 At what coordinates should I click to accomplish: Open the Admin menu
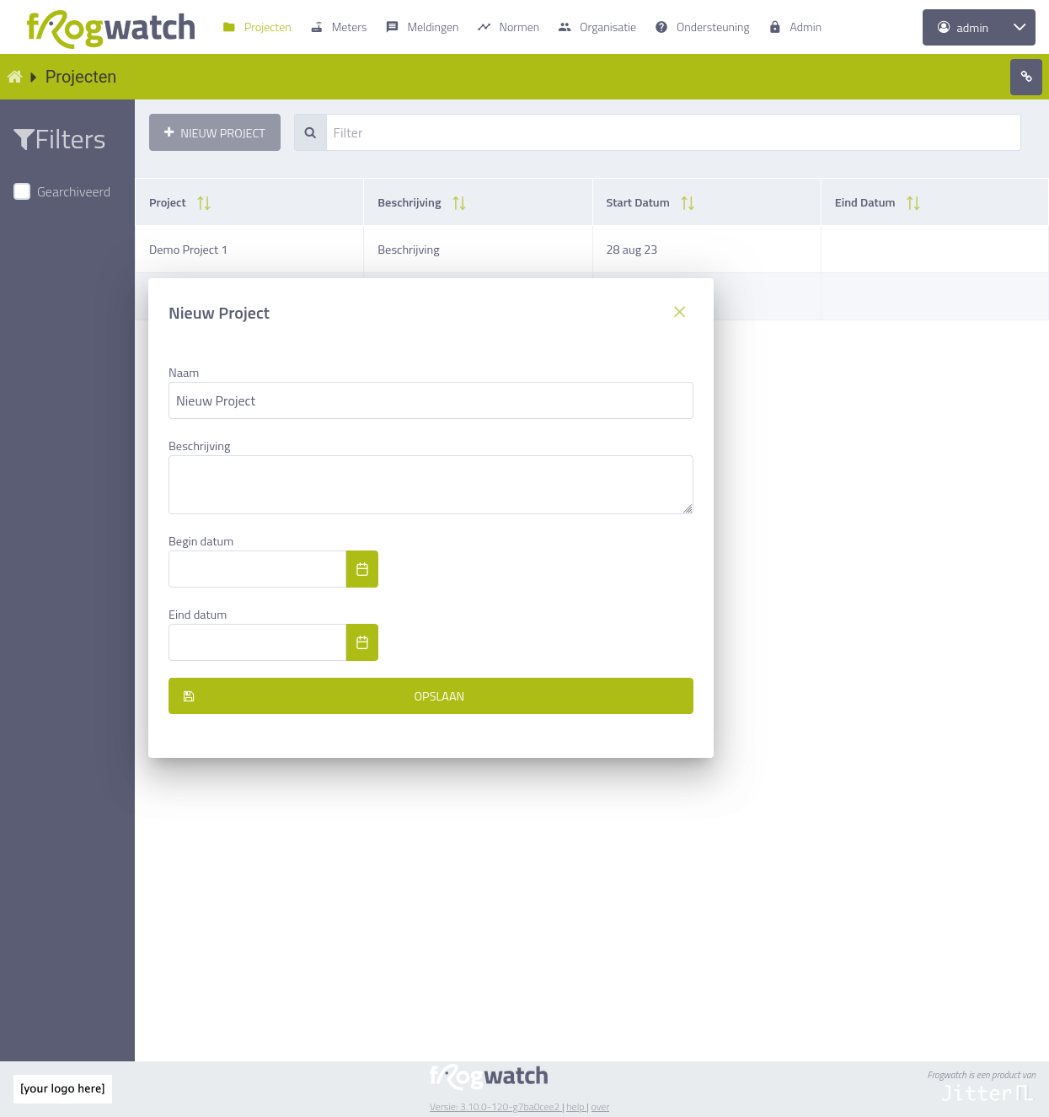pyautogui.click(x=795, y=27)
